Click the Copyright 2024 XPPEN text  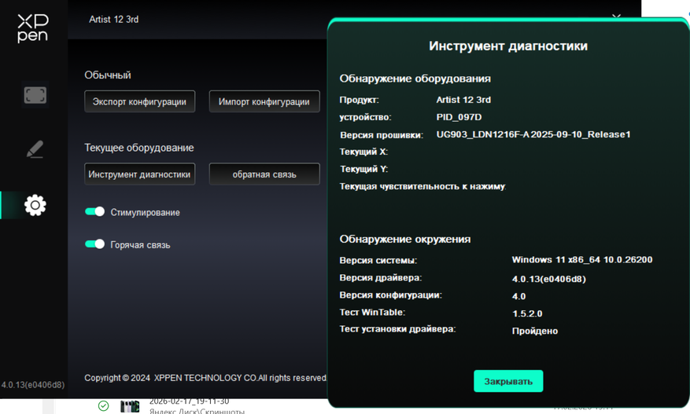[x=205, y=378]
